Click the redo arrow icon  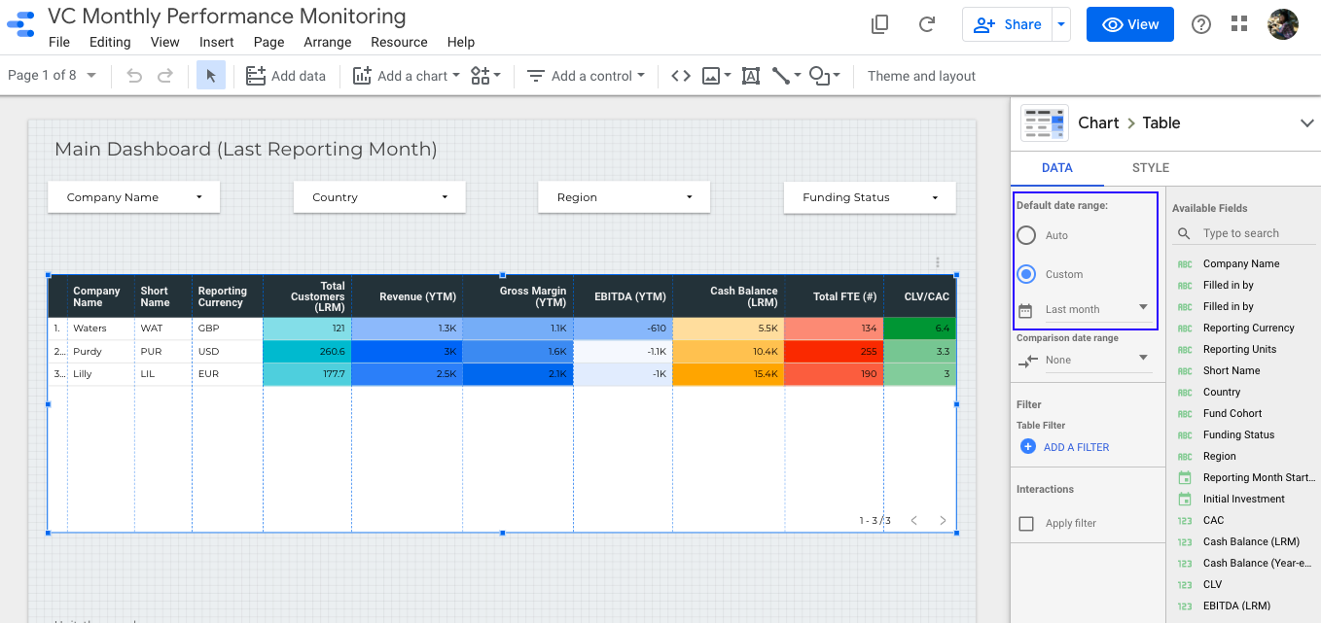(x=165, y=76)
